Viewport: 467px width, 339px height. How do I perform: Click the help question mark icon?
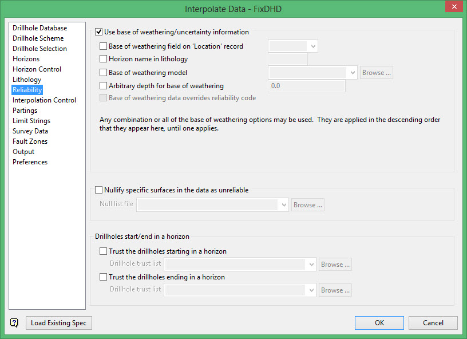[14, 323]
